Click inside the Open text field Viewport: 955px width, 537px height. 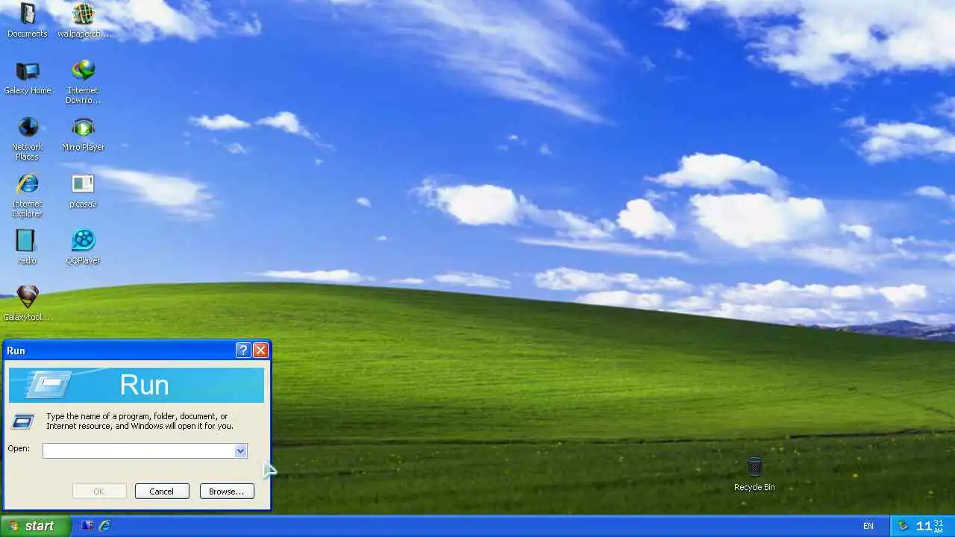pos(139,450)
